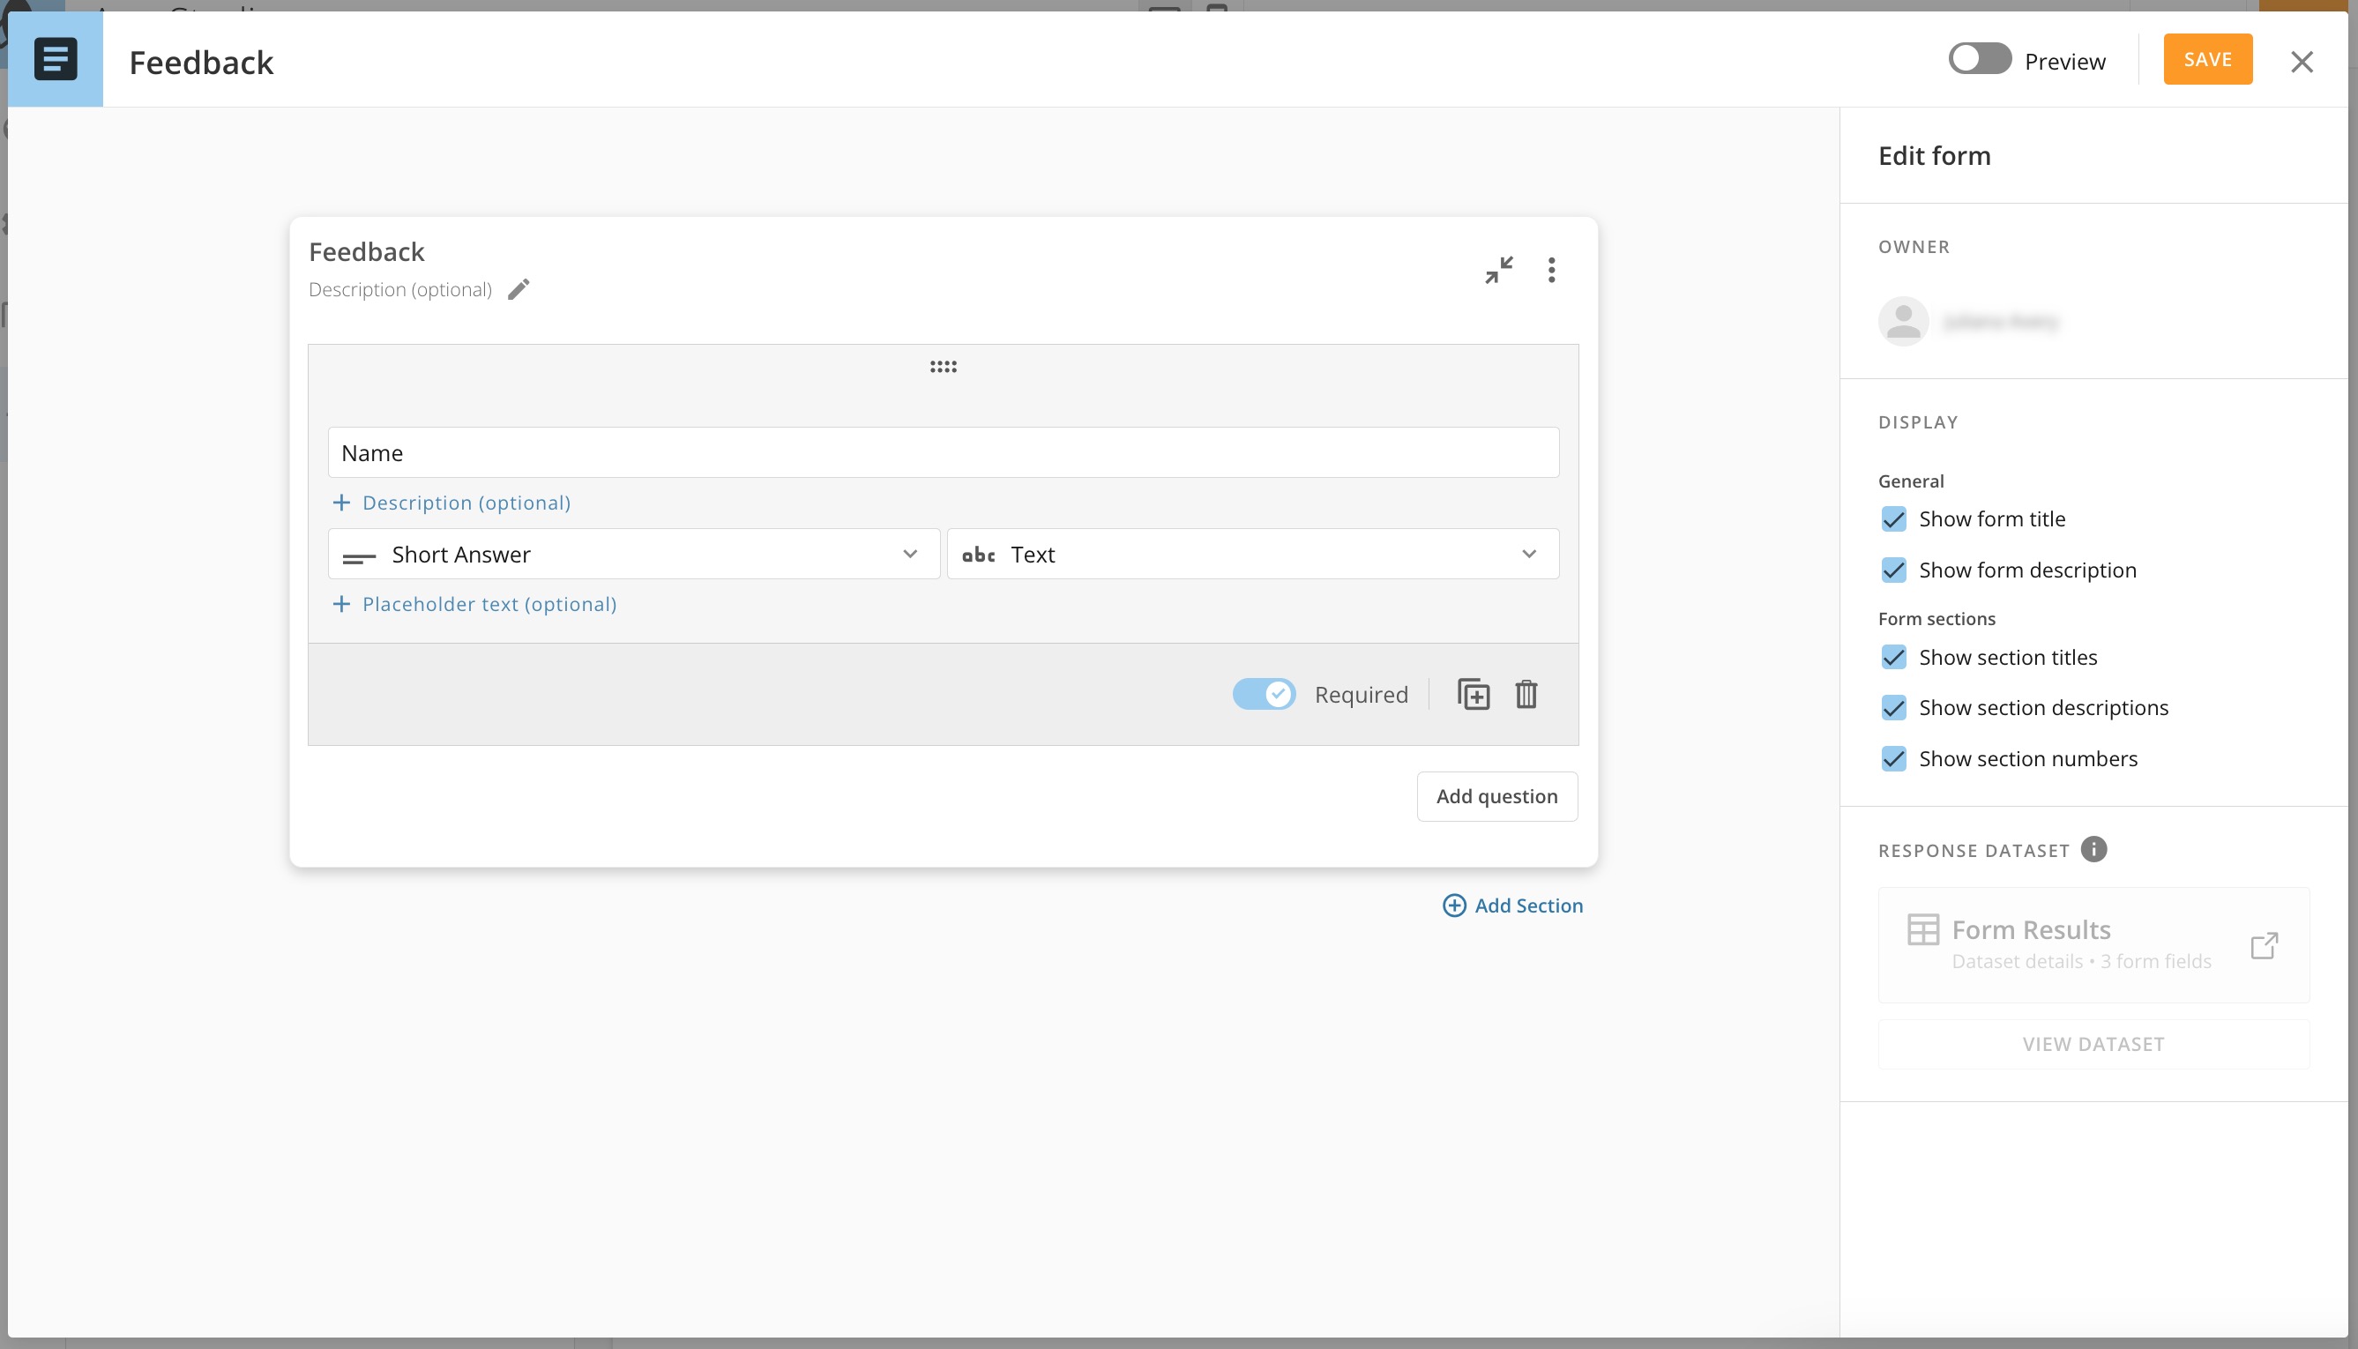Click the Add question button
The width and height of the screenshot is (2358, 1349).
[1496, 796]
